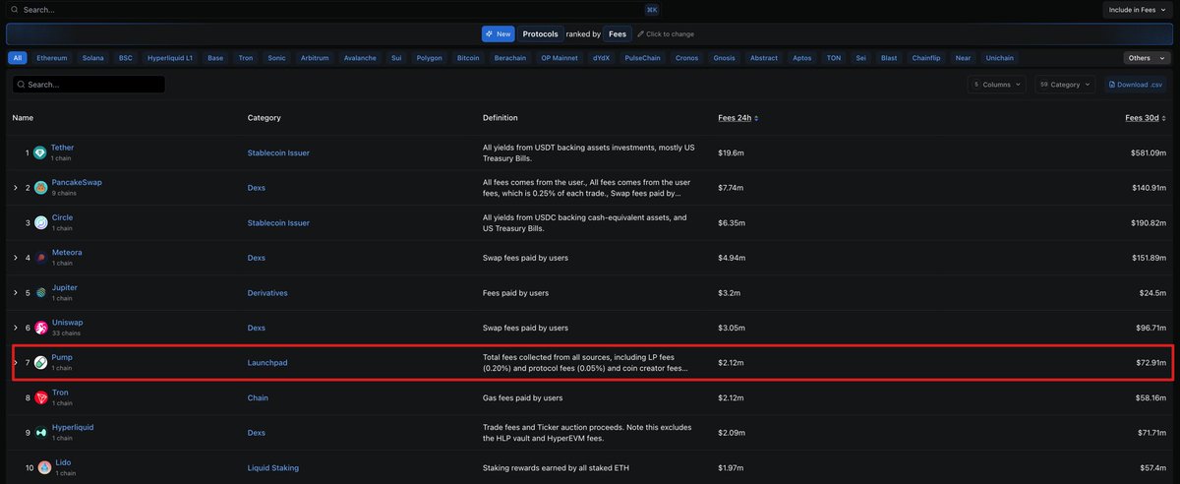Image resolution: width=1180 pixels, height=484 pixels.
Task: Select the BSC chain tab
Action: 126,58
